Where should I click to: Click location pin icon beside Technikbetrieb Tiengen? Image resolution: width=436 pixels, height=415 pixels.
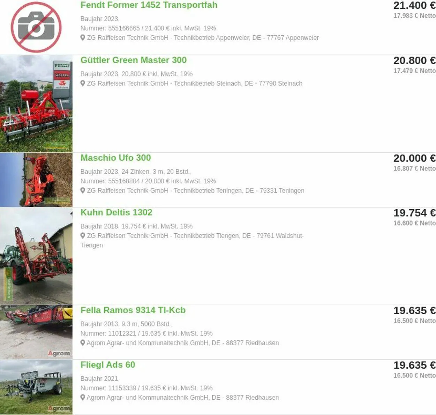83,236
